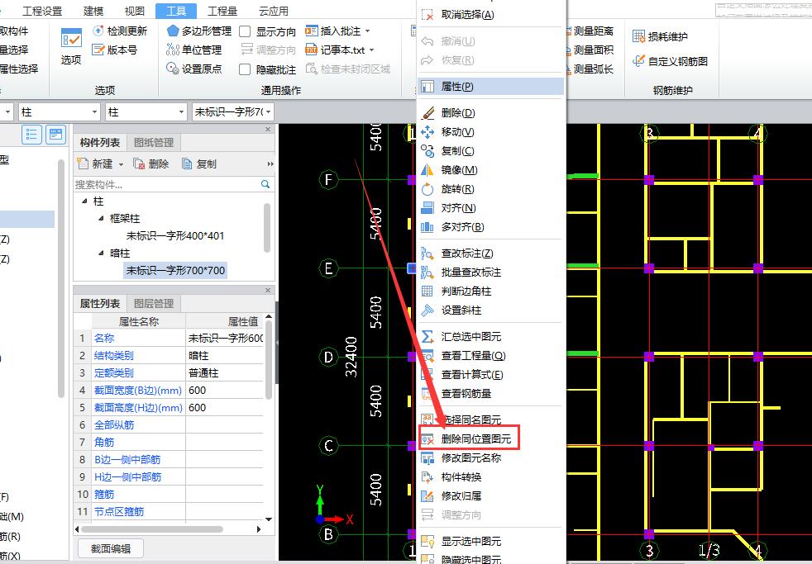Choose 取消选择(A) in context menu
Screen dimensions: 812x564
coord(468,15)
